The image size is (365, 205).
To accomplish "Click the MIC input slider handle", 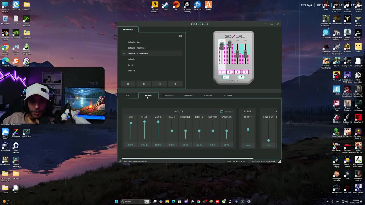I will point(131,123).
